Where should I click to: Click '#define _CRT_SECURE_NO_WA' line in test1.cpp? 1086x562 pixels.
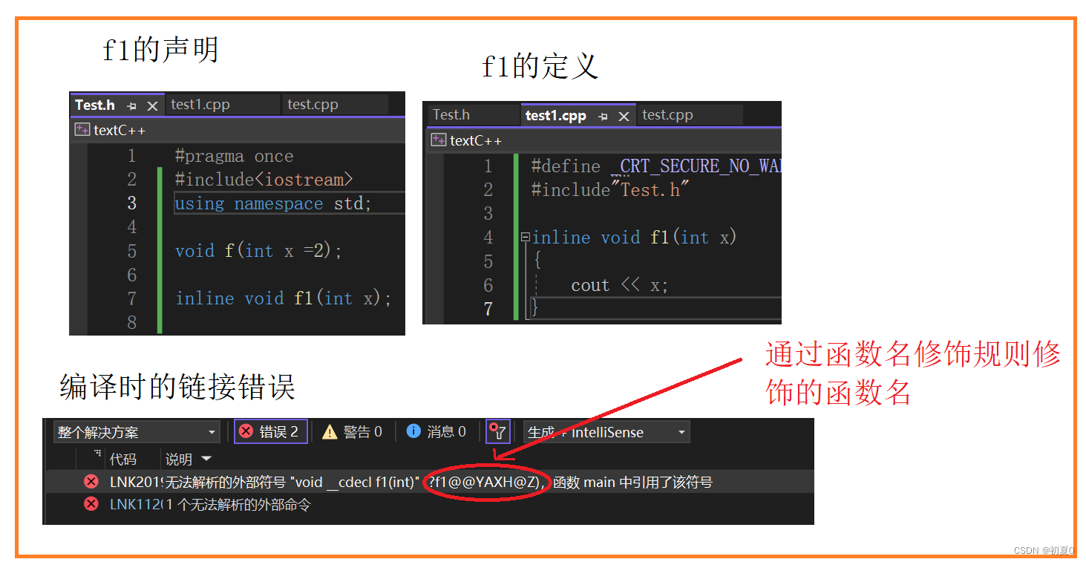point(656,166)
